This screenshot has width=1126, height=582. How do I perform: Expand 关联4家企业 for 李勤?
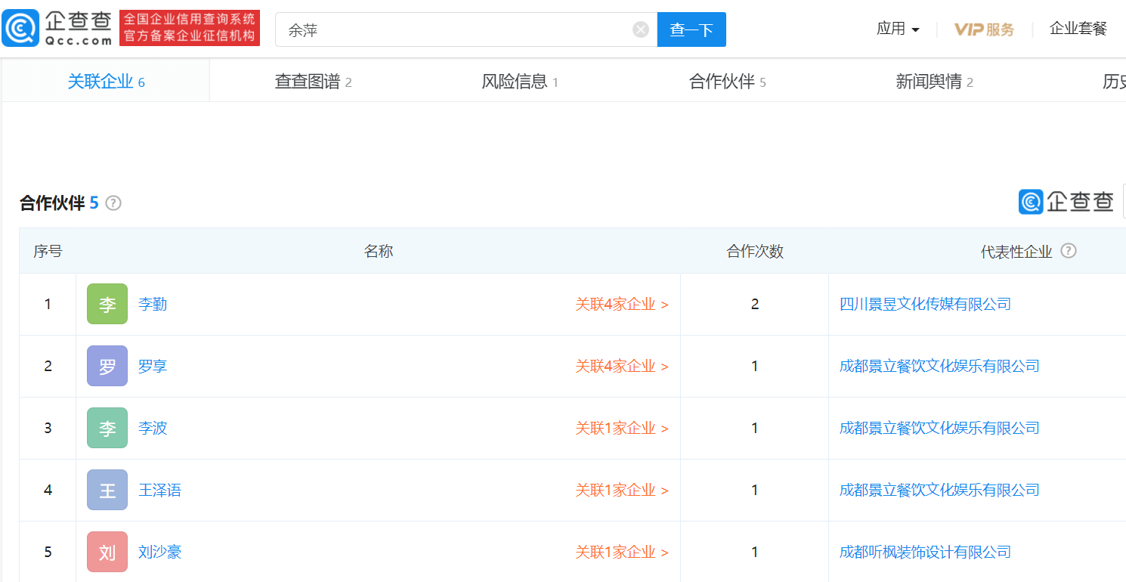(x=621, y=305)
